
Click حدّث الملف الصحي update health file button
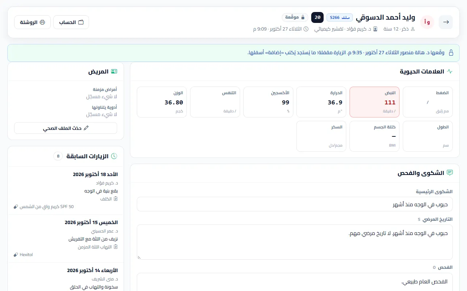(x=66, y=128)
